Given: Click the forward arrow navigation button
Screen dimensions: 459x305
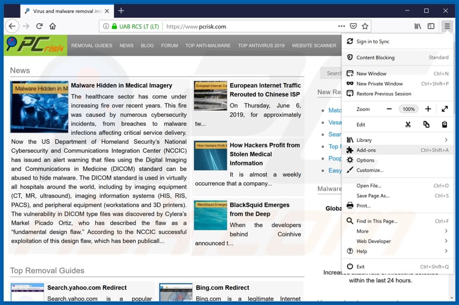Looking at the screenshot, I should tap(26, 26).
